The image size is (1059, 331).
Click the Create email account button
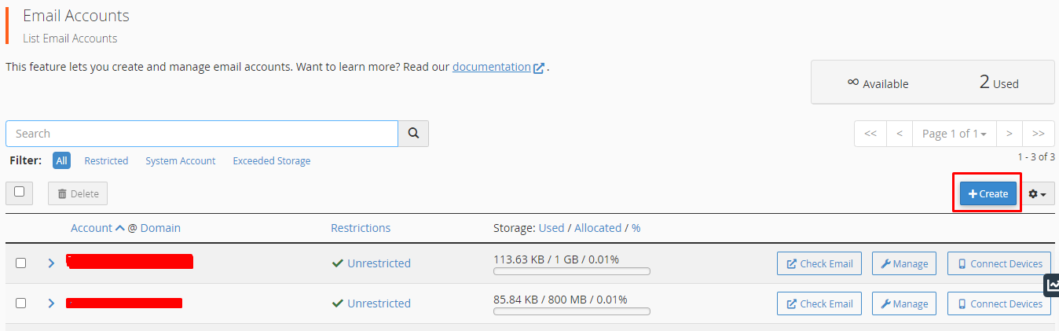pyautogui.click(x=988, y=193)
